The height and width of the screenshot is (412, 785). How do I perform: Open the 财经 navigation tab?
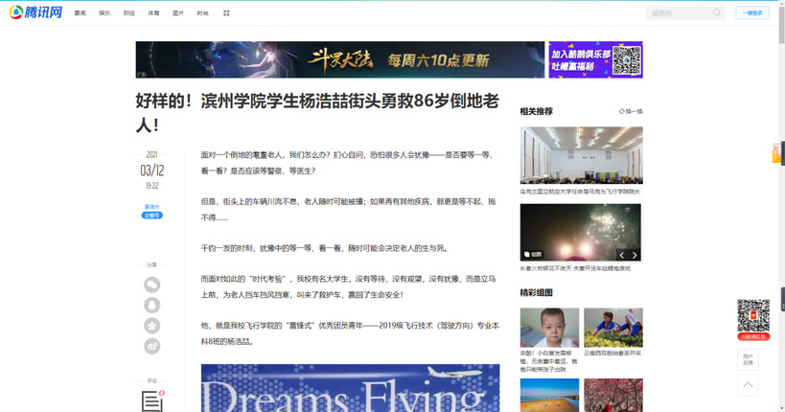(129, 13)
